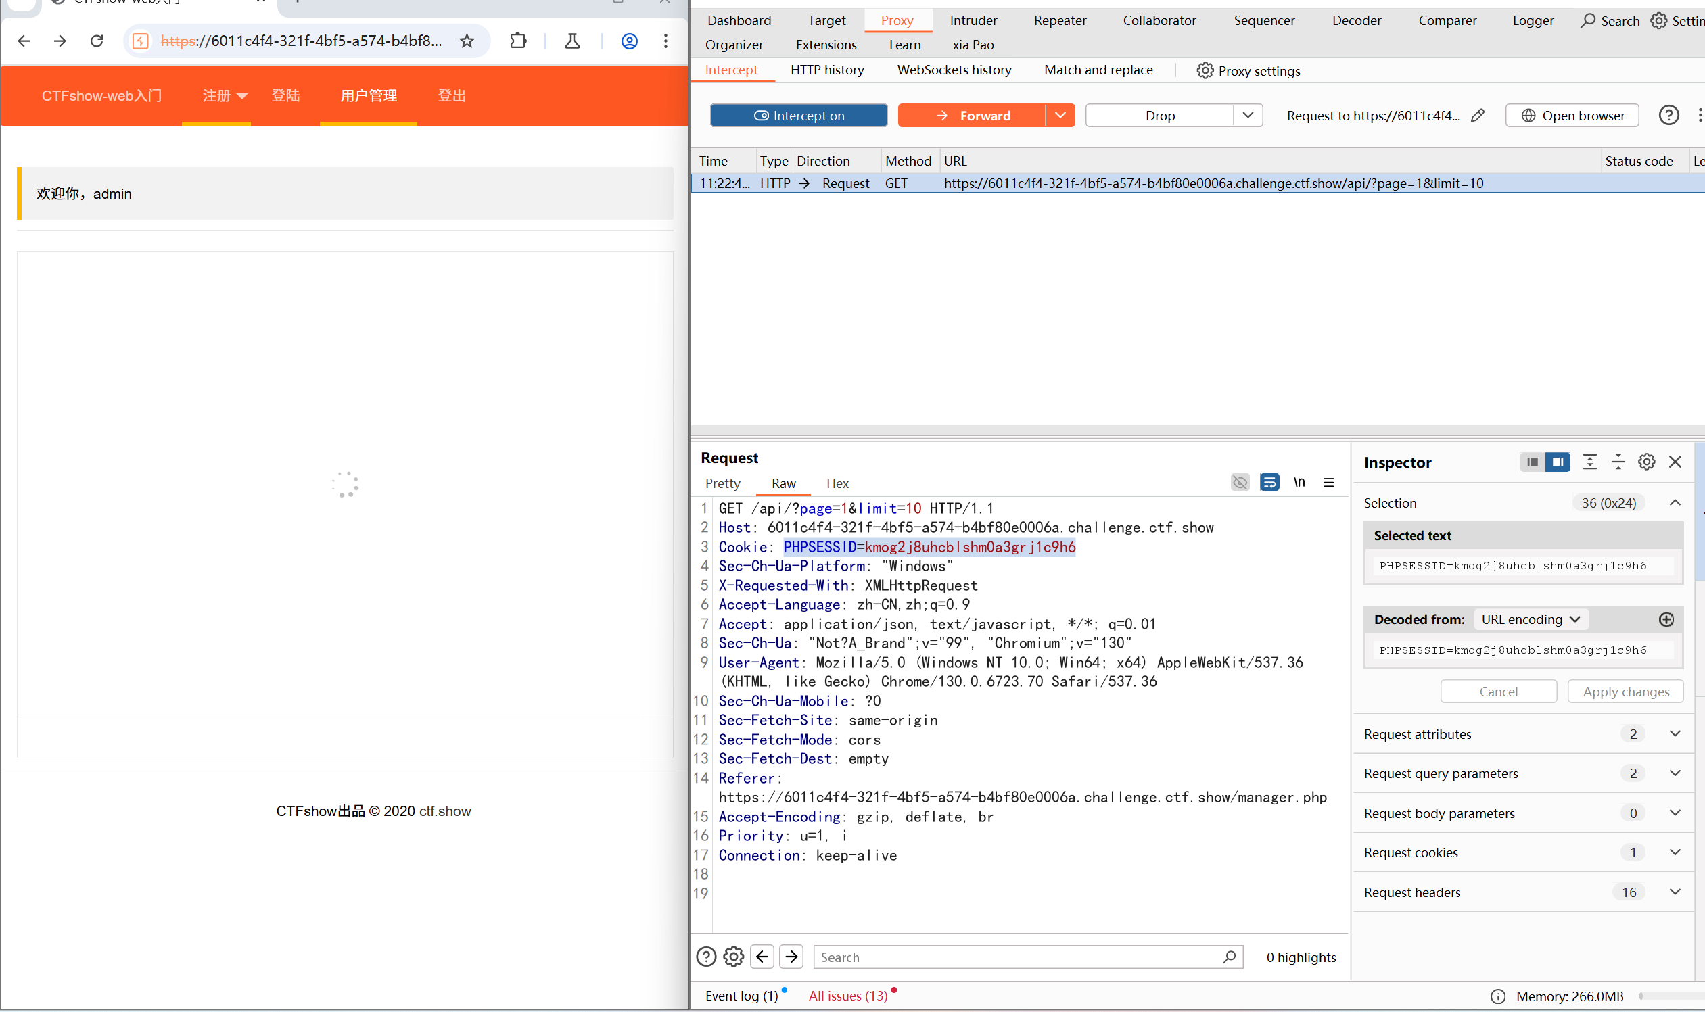Reload the Chrome page
This screenshot has width=1705, height=1012.
pos(97,41)
